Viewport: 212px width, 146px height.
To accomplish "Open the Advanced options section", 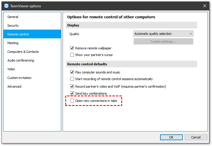I will [x=14, y=86].
